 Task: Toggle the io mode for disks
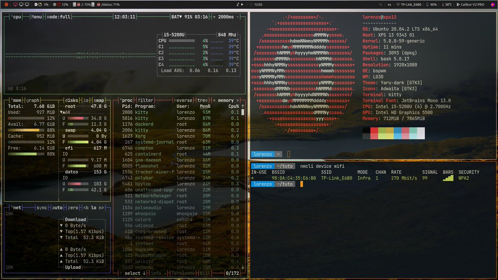point(86,100)
